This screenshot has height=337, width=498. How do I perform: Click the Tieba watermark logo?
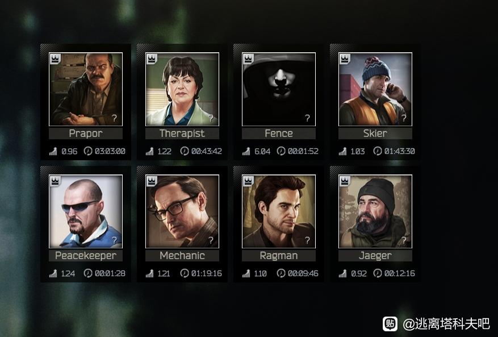coord(390,324)
